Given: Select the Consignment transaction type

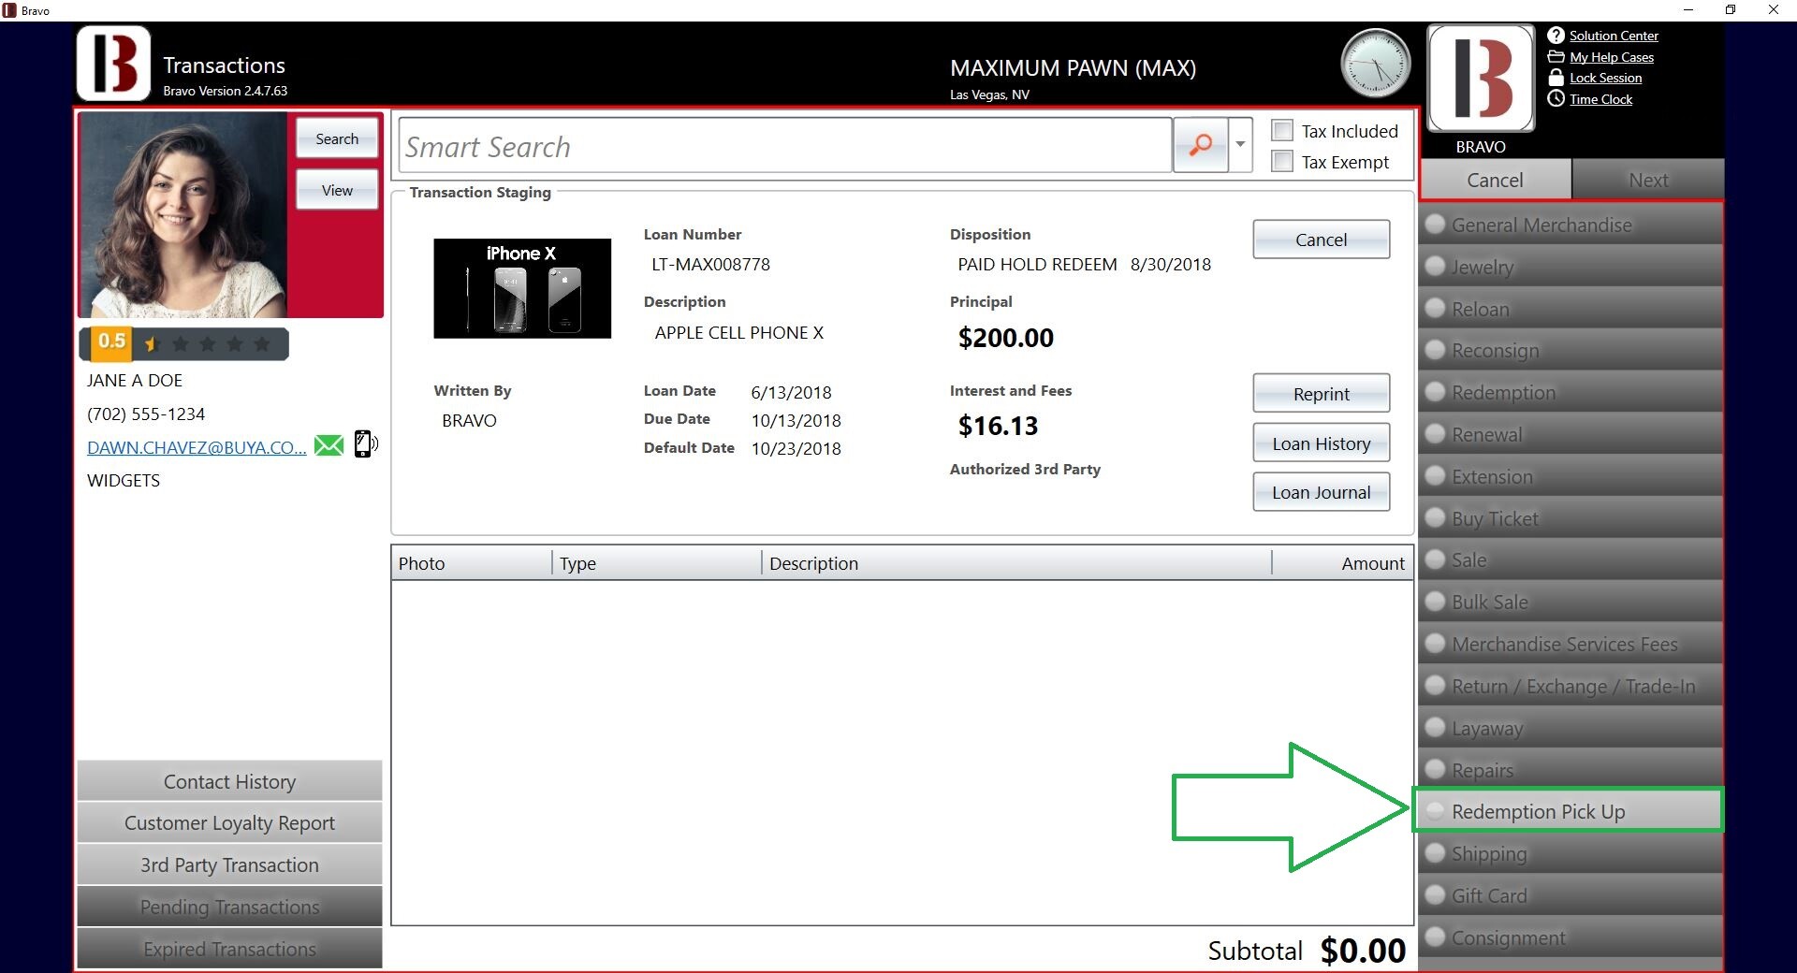Looking at the screenshot, I should [1571, 938].
